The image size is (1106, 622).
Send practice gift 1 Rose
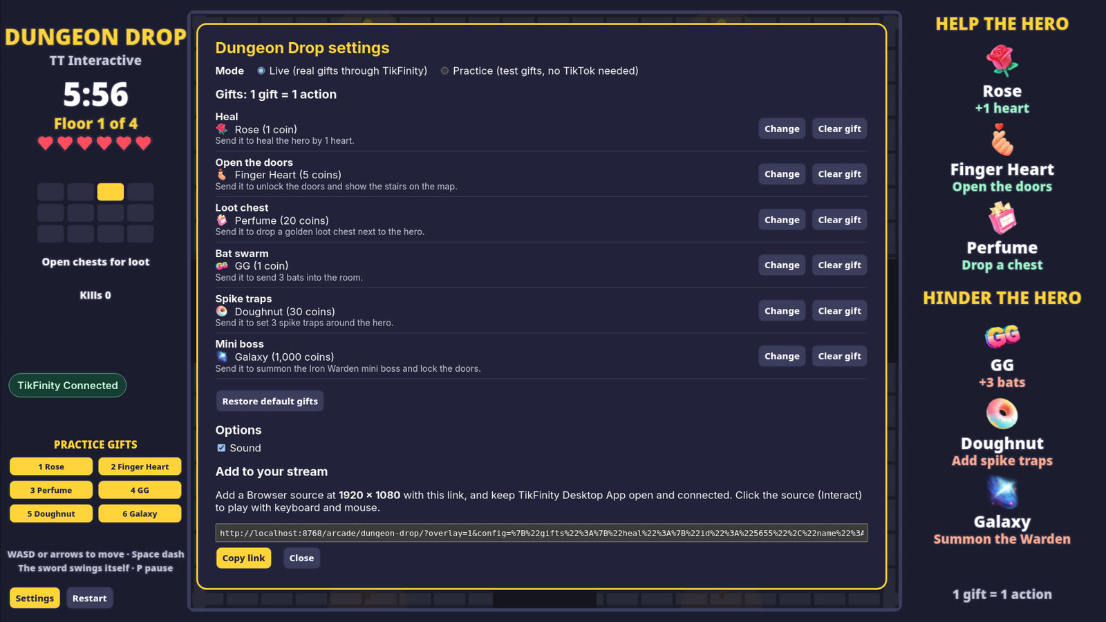click(51, 466)
